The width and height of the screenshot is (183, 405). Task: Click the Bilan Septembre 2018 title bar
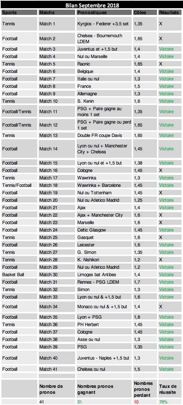click(91, 5)
